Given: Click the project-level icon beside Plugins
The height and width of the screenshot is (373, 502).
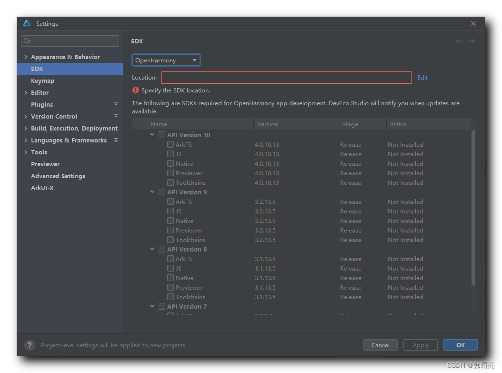Looking at the screenshot, I should click(x=116, y=104).
